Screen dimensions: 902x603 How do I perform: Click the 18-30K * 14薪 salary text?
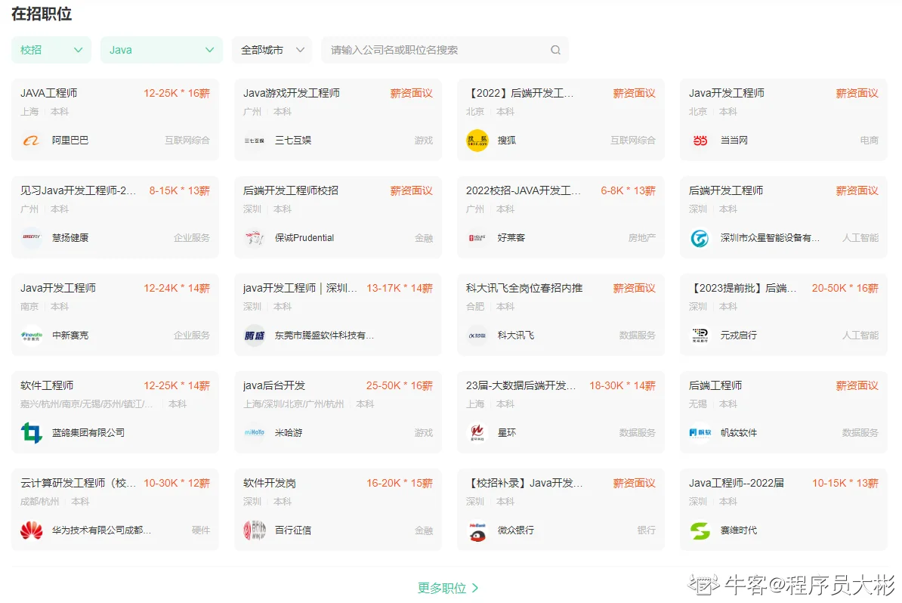pyautogui.click(x=622, y=385)
